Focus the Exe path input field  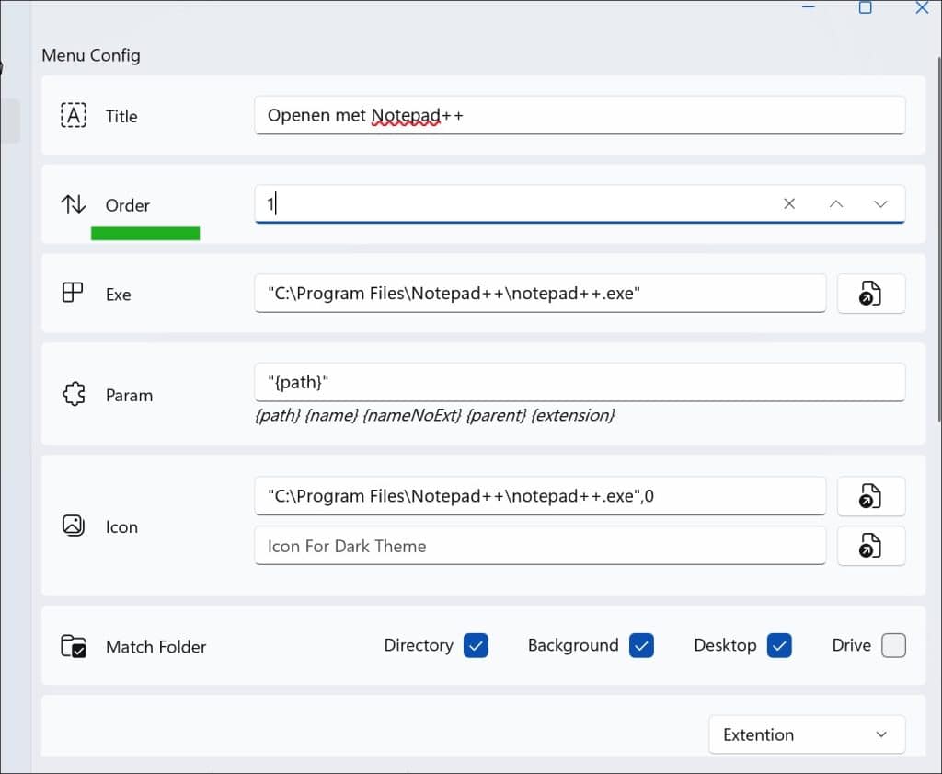(539, 295)
